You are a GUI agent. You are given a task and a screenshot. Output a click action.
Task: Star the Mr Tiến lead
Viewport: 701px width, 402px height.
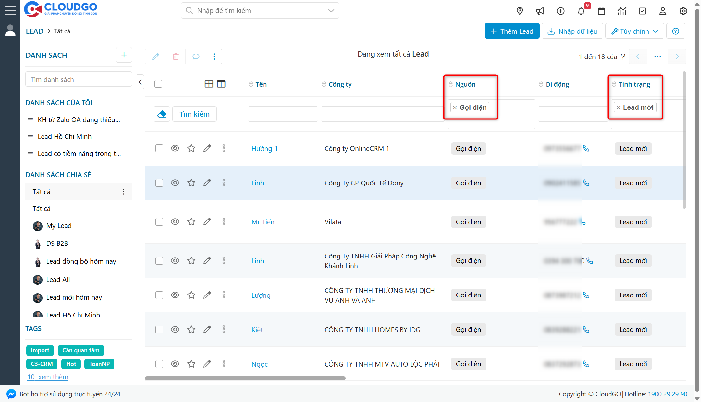(x=191, y=222)
